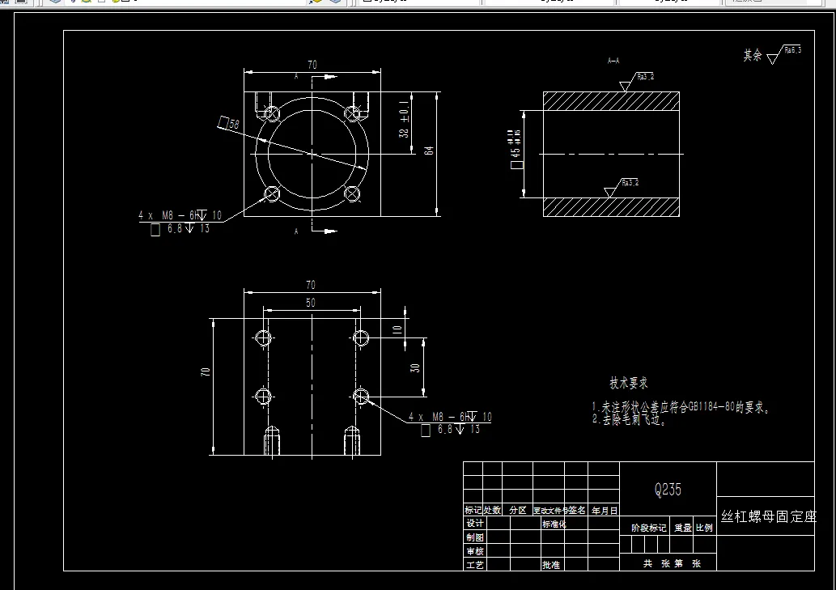The image size is (836, 590).
Task: Click the 分区 title block cell
Action: (x=518, y=510)
